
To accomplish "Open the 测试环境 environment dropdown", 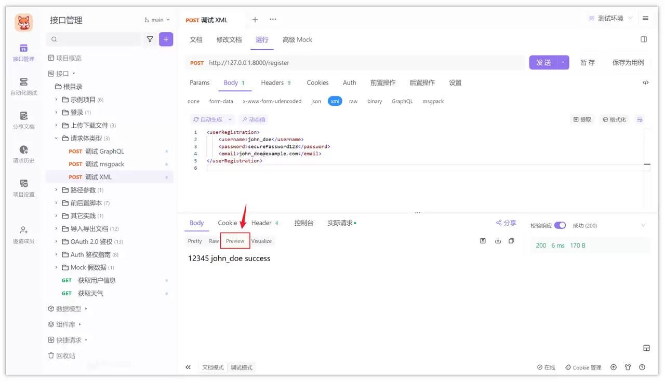I will pos(610,18).
